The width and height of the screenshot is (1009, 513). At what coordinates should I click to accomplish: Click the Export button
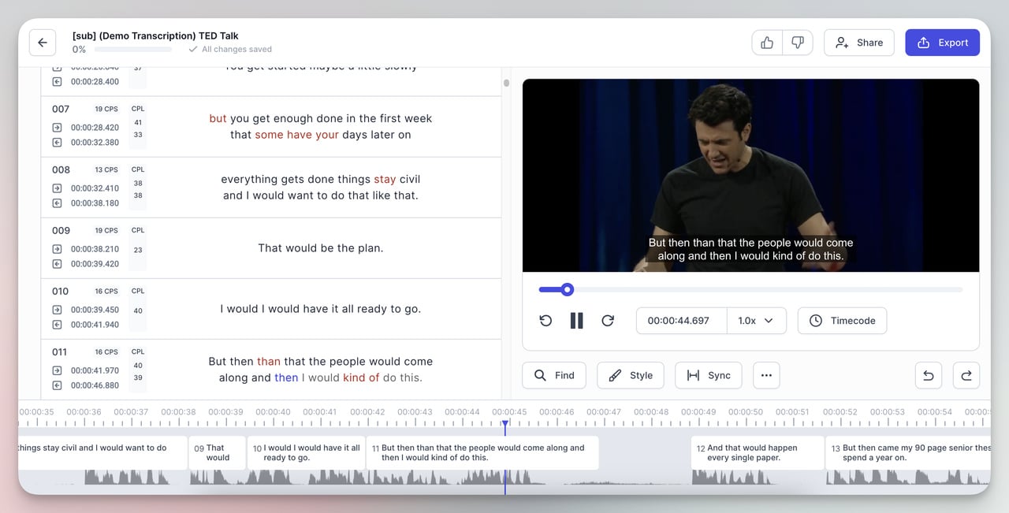(x=942, y=43)
